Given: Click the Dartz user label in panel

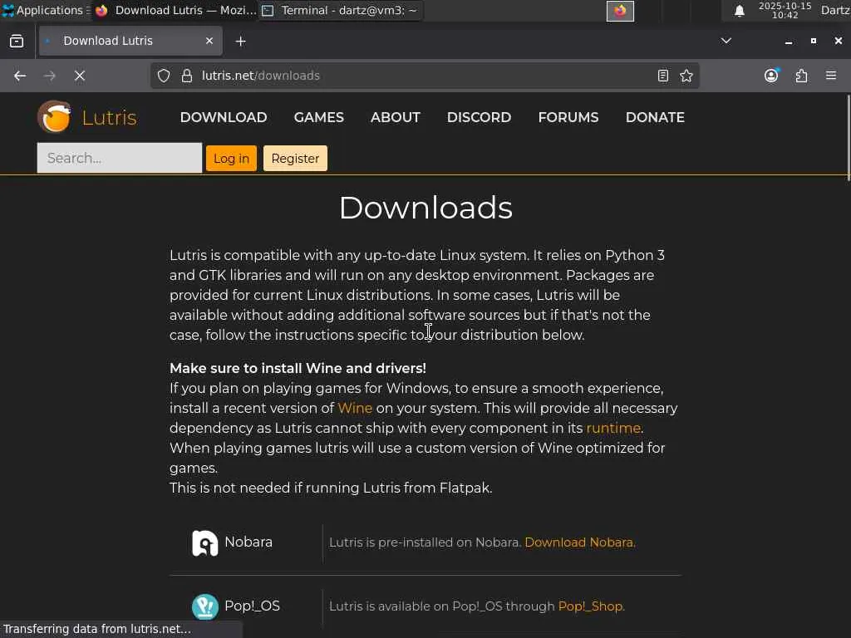Looking at the screenshot, I should coord(835,10).
